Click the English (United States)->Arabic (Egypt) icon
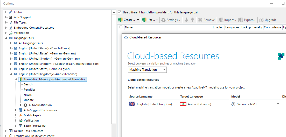The image size is (286, 137). [16, 69]
